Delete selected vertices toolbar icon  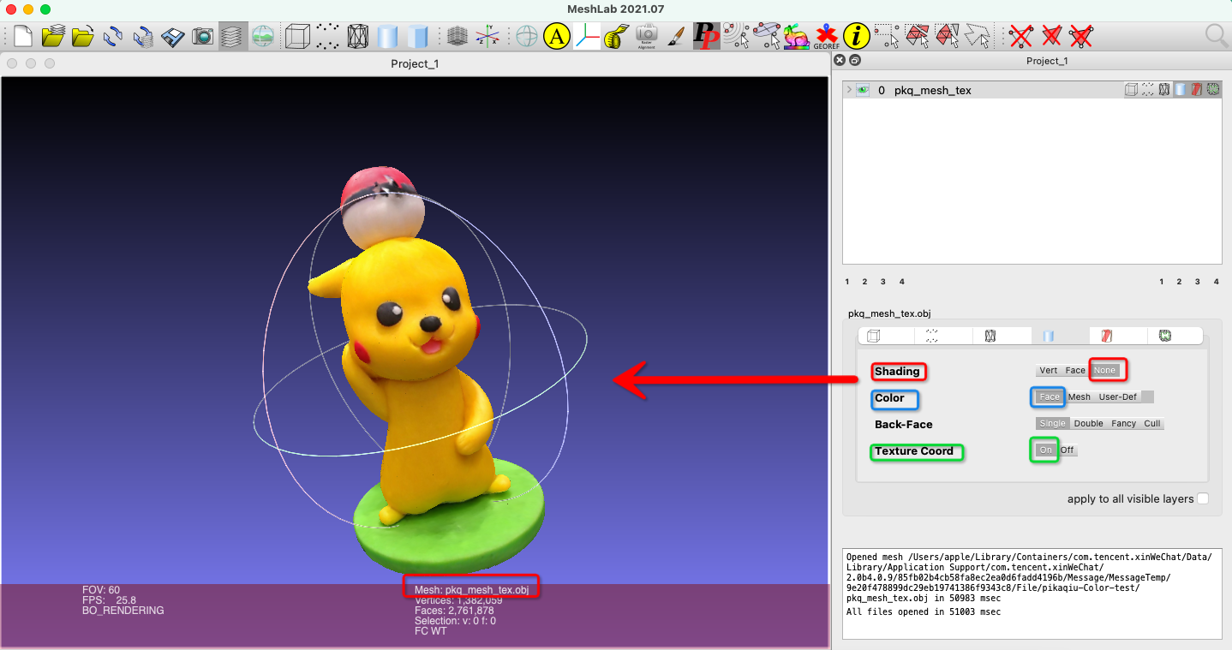[x=1020, y=36]
